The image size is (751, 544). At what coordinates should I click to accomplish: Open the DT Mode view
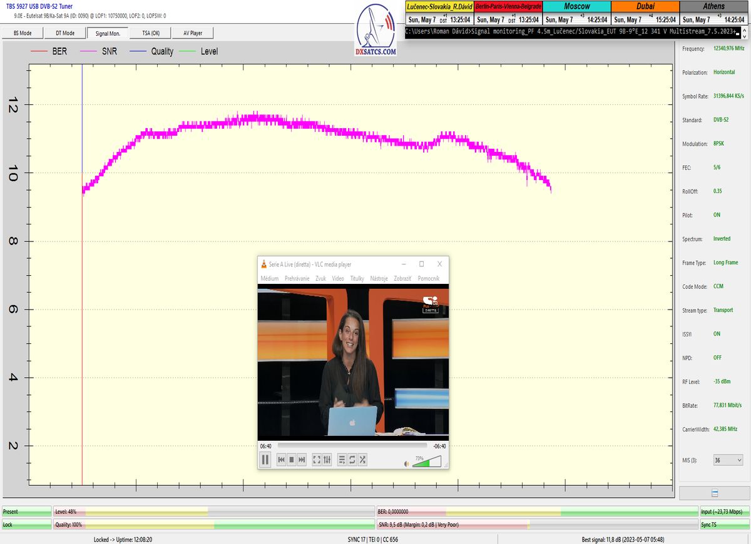point(65,33)
